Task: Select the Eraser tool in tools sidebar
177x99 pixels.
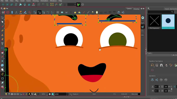Action: click(x=2, y=39)
